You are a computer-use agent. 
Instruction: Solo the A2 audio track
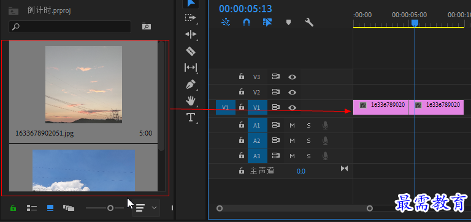tap(309, 140)
